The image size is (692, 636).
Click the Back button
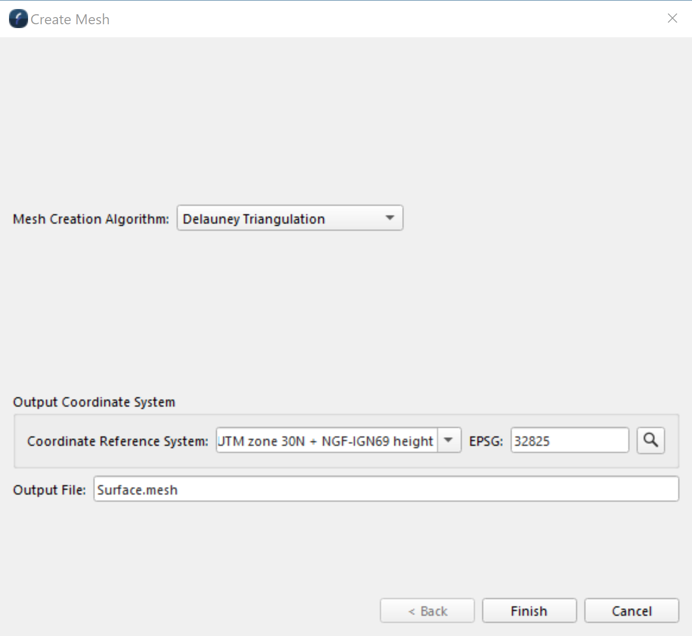427,610
